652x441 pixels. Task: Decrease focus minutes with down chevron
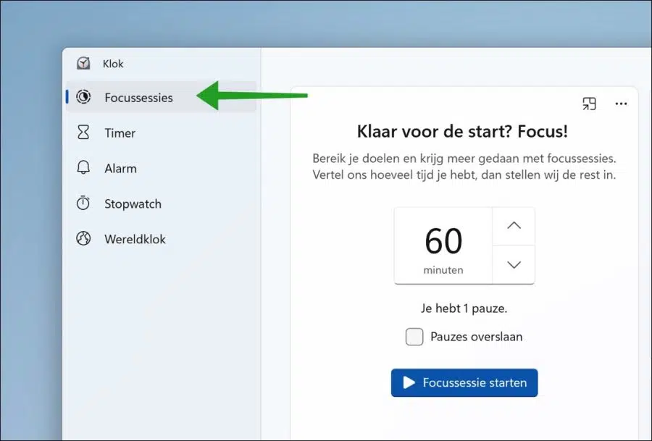[x=514, y=264]
